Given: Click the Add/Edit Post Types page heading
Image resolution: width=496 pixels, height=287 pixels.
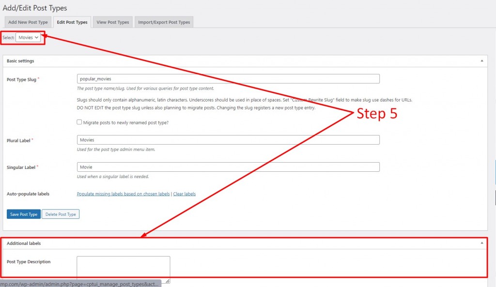Looking at the screenshot, I should click(x=35, y=8).
